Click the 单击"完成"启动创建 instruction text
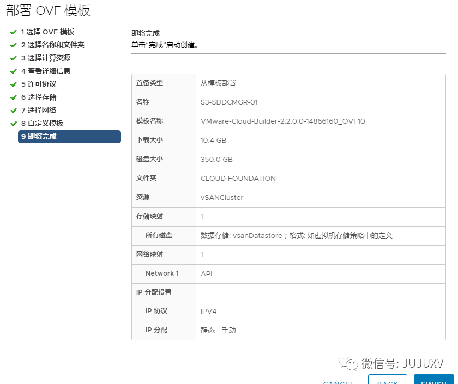The height and width of the screenshot is (384, 458). pyautogui.click(x=165, y=45)
